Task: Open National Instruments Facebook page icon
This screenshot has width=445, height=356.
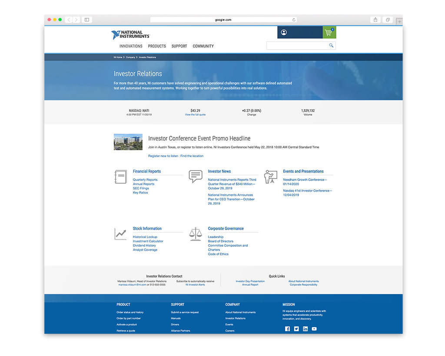Action: 287,329
